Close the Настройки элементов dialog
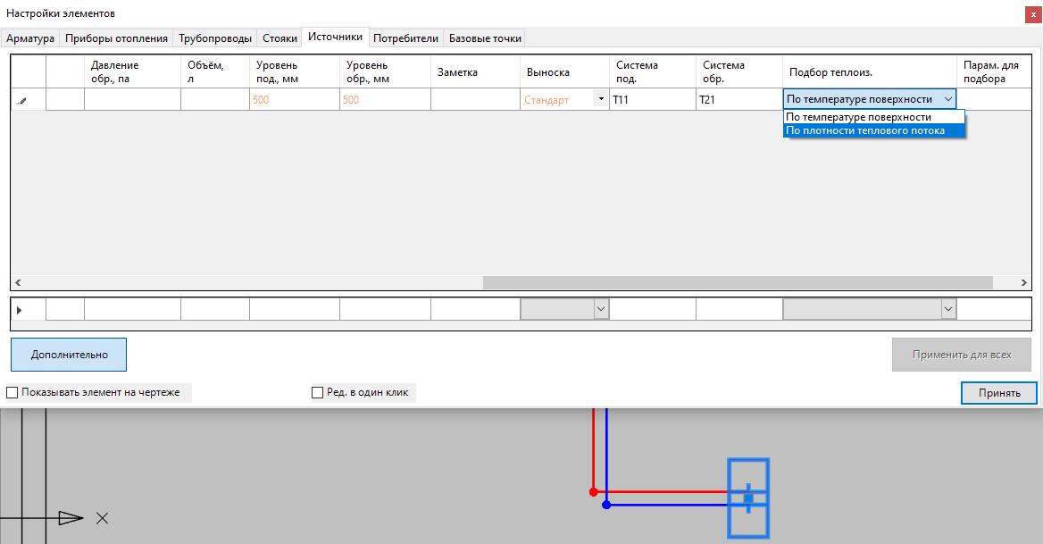Screen dimensions: 1043x544 click(x=1033, y=13)
